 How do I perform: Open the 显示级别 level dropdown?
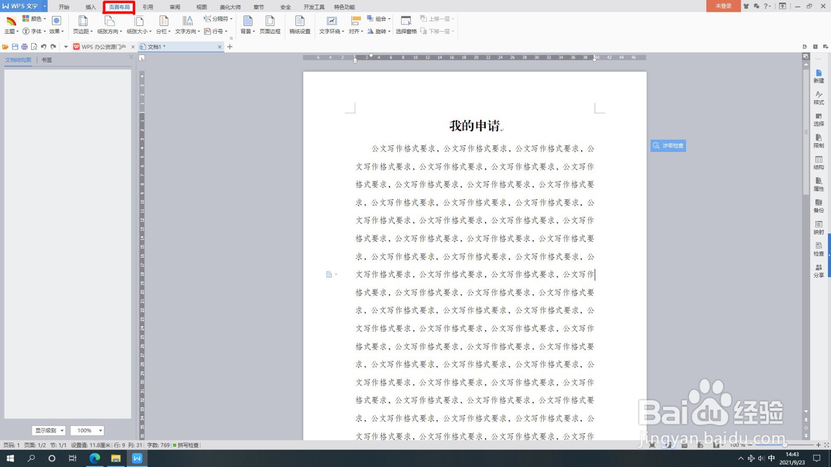point(49,430)
